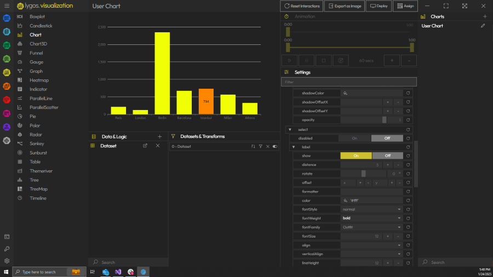Click the Play animation button
This screenshot has width=493, height=277.
pos(289,61)
